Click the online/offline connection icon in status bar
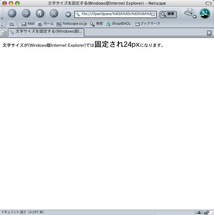Image resolution: width=214 pixels, height=215 pixels. tap(199, 213)
